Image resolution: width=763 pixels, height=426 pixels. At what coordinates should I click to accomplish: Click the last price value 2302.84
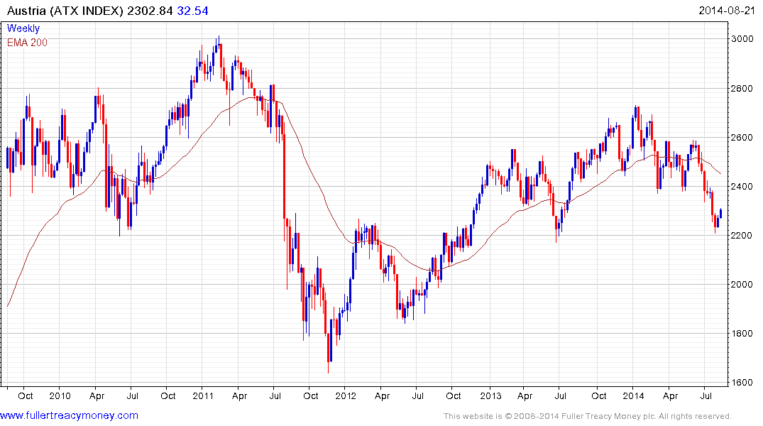tap(150, 11)
